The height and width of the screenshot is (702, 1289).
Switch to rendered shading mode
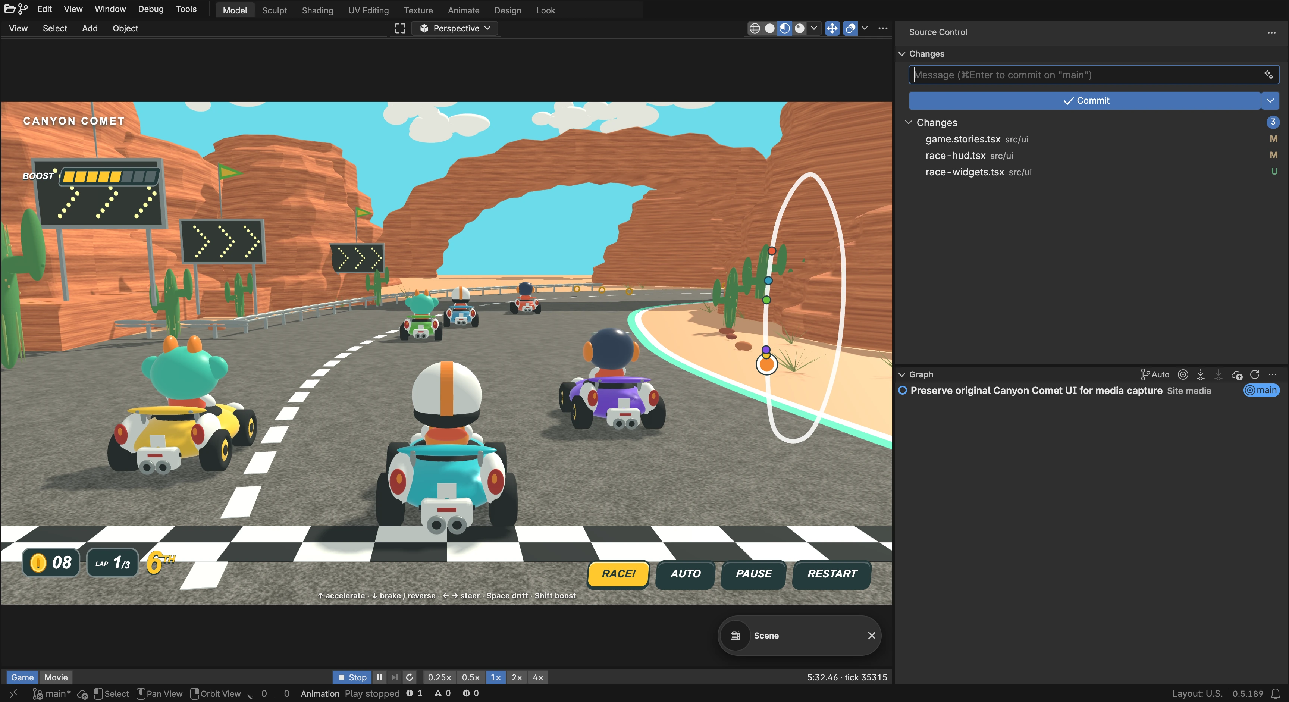[800, 28]
